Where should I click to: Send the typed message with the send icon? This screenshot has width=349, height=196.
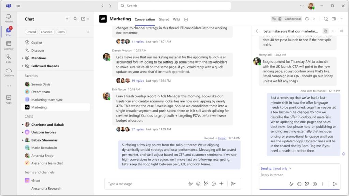point(234,183)
